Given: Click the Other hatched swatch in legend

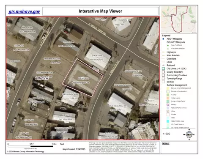Looking at the screenshot, I should (168, 111).
